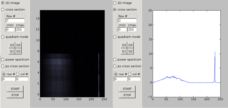Select 2D image radio in left panel
228x108 pixels.
pyautogui.click(x=3, y=3)
